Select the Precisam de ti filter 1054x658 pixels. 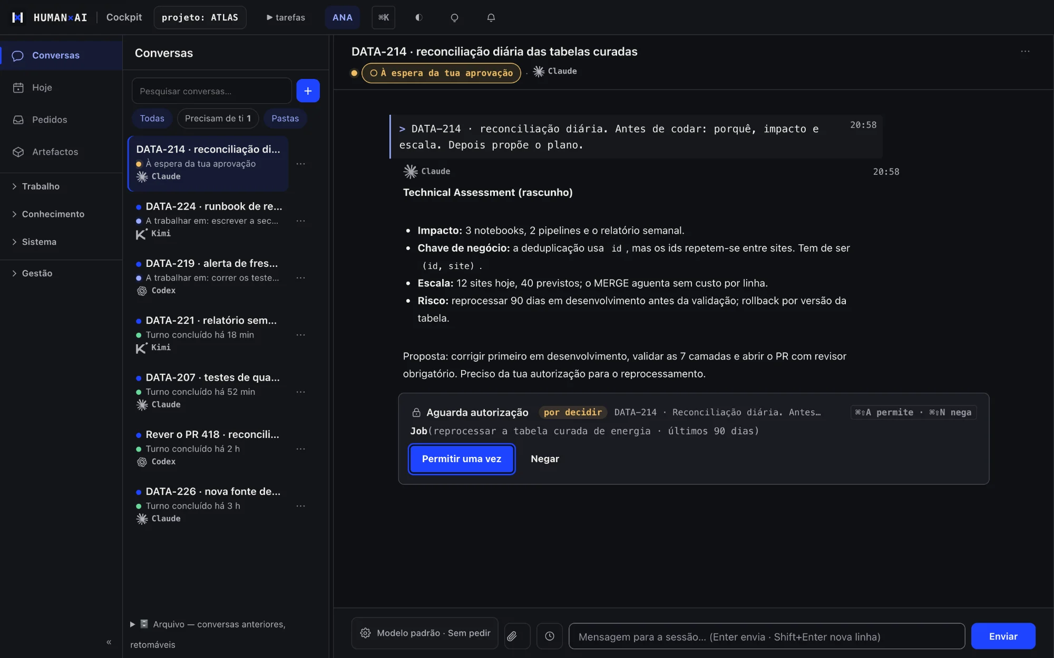point(218,118)
